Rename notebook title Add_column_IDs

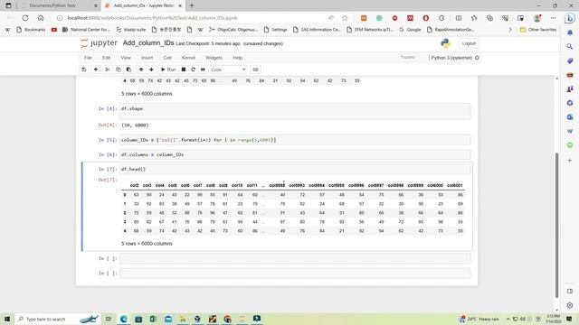point(148,43)
